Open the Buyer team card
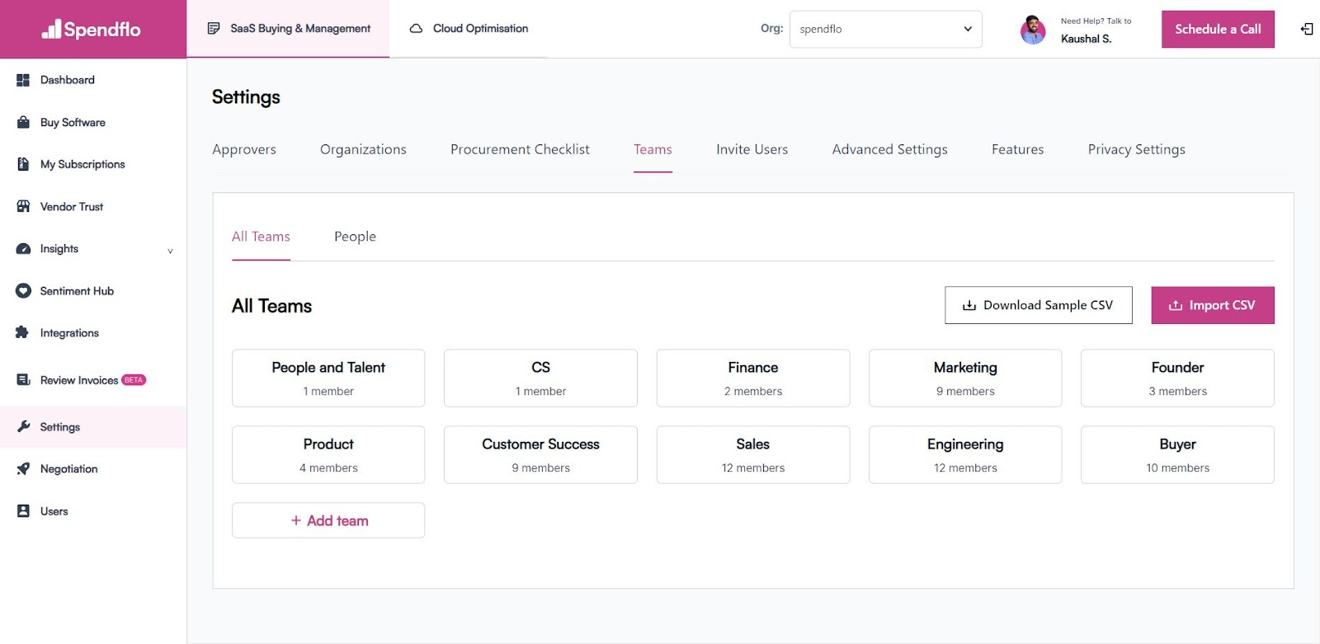The height and width of the screenshot is (644, 1320). tap(1177, 454)
